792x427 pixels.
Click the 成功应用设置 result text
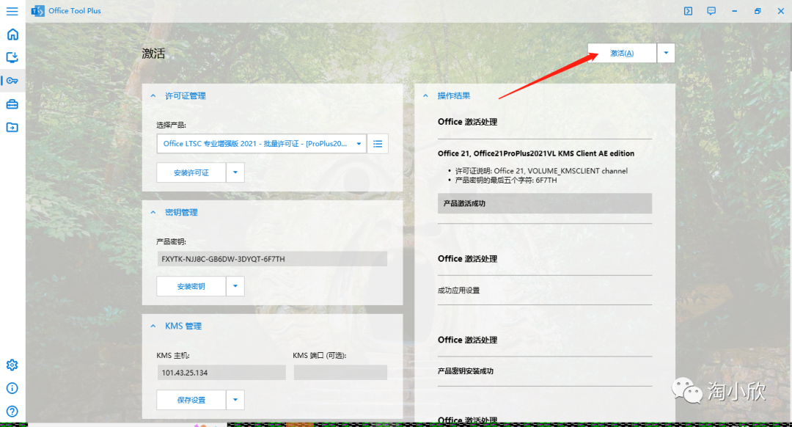pyautogui.click(x=458, y=291)
